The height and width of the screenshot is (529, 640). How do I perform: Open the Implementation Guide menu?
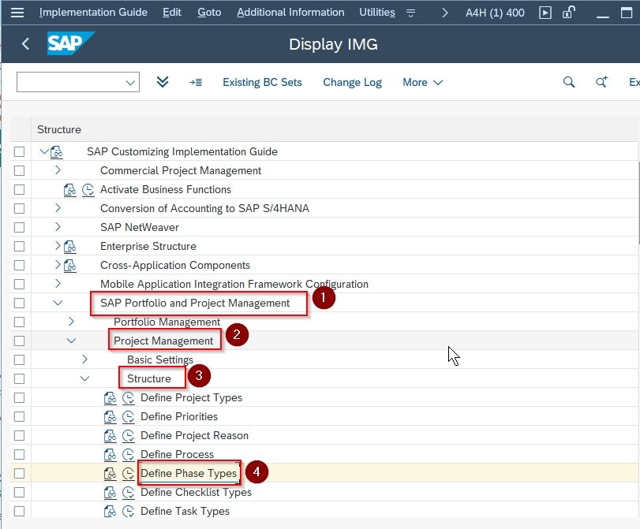tap(93, 13)
